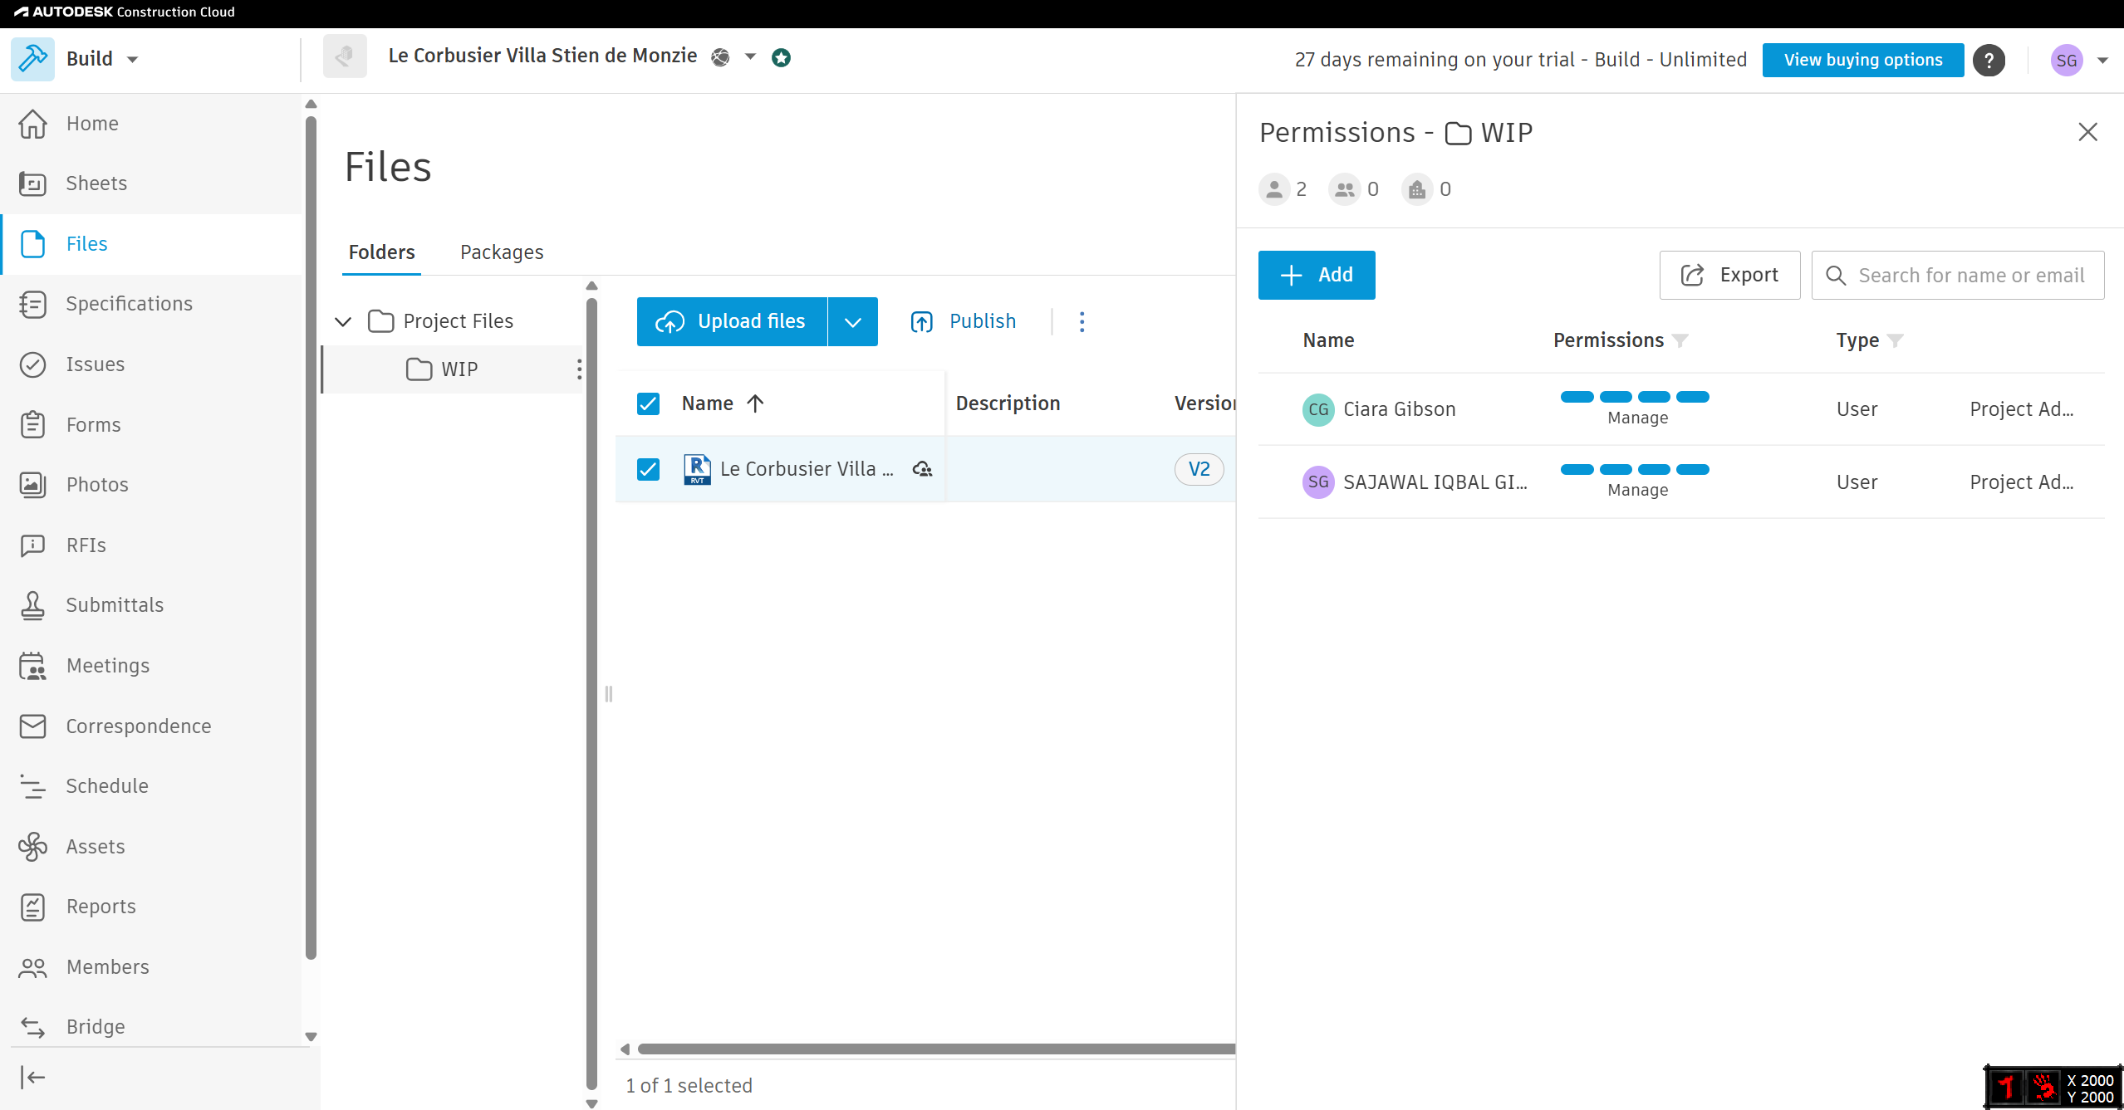This screenshot has width=2124, height=1110.
Task: Switch to the Folders tab
Action: 381,252
